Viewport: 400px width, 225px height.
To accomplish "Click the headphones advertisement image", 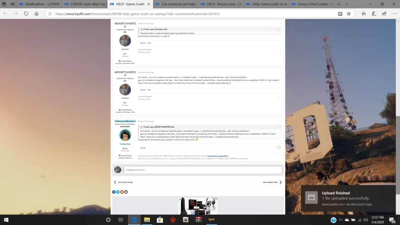I will (198, 206).
